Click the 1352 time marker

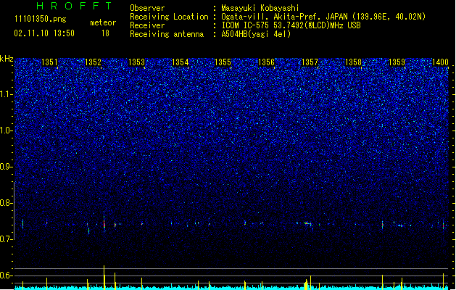(x=93, y=62)
